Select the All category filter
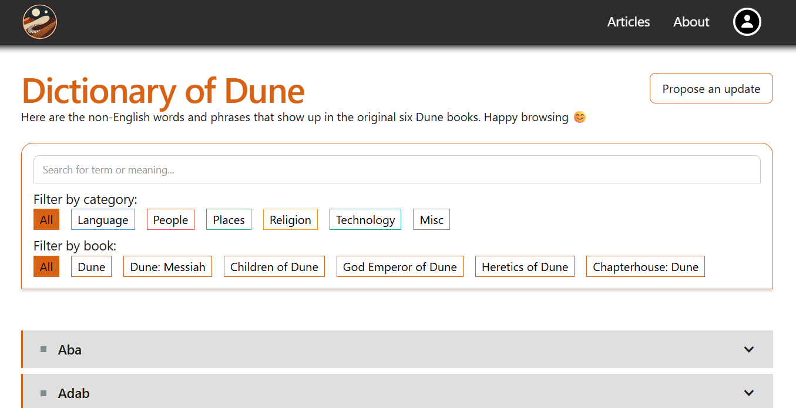This screenshot has width=796, height=408. [46, 219]
